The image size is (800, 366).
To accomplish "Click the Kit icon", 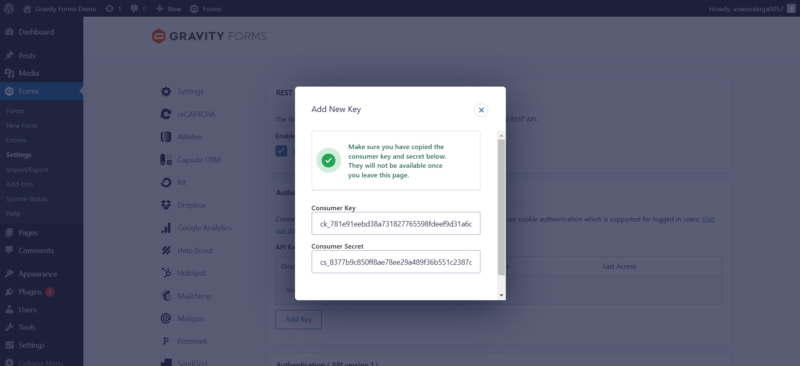I will 166,182.
